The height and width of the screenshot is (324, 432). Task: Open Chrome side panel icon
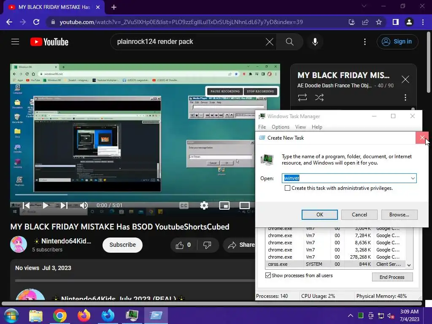click(396, 22)
